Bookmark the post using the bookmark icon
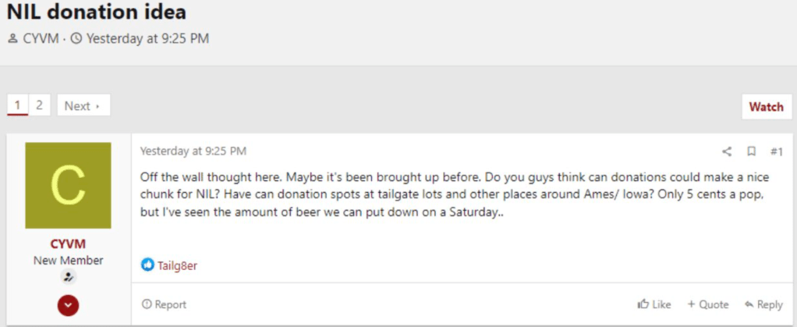Image resolution: width=797 pixels, height=327 pixels. coord(751,151)
